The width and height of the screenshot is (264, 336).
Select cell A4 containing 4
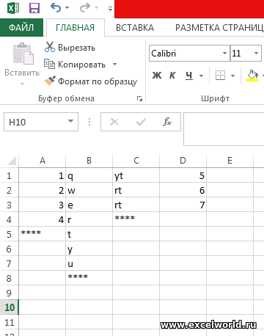[x=43, y=219]
